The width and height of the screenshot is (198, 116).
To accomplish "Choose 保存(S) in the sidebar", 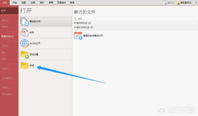I will (x=5, y=20).
